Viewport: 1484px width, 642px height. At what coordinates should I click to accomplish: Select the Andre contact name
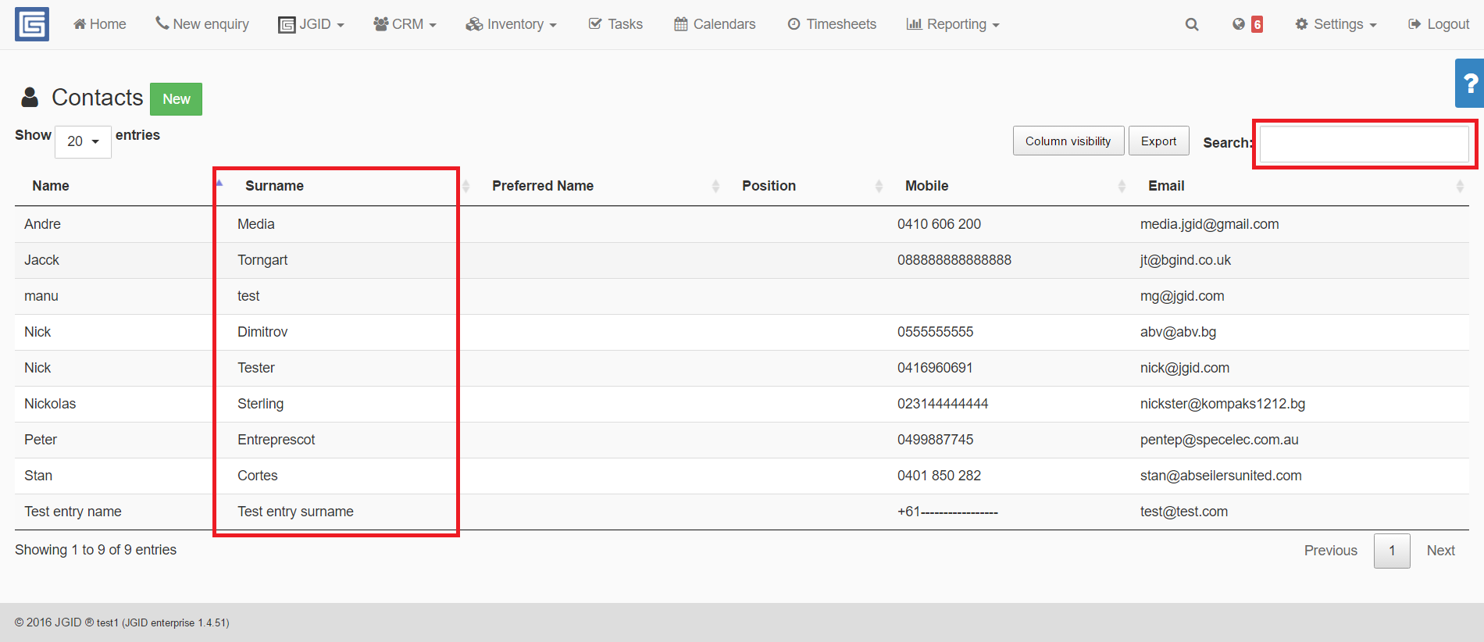(42, 224)
